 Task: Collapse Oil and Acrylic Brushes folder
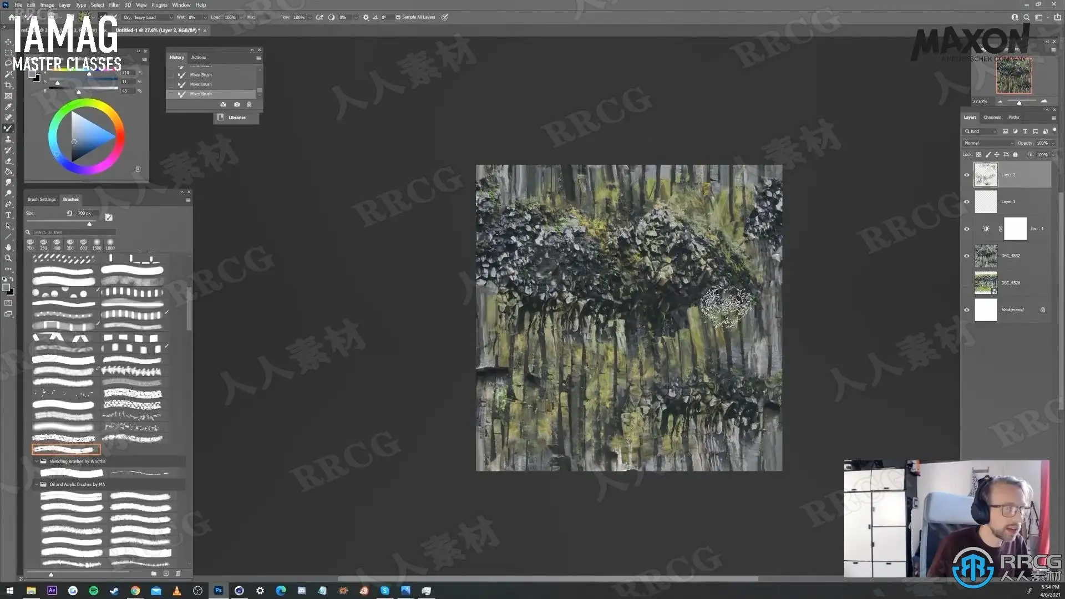37,484
